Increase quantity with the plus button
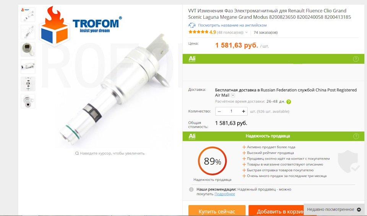The height and width of the screenshot is (216, 367). (x=244, y=111)
